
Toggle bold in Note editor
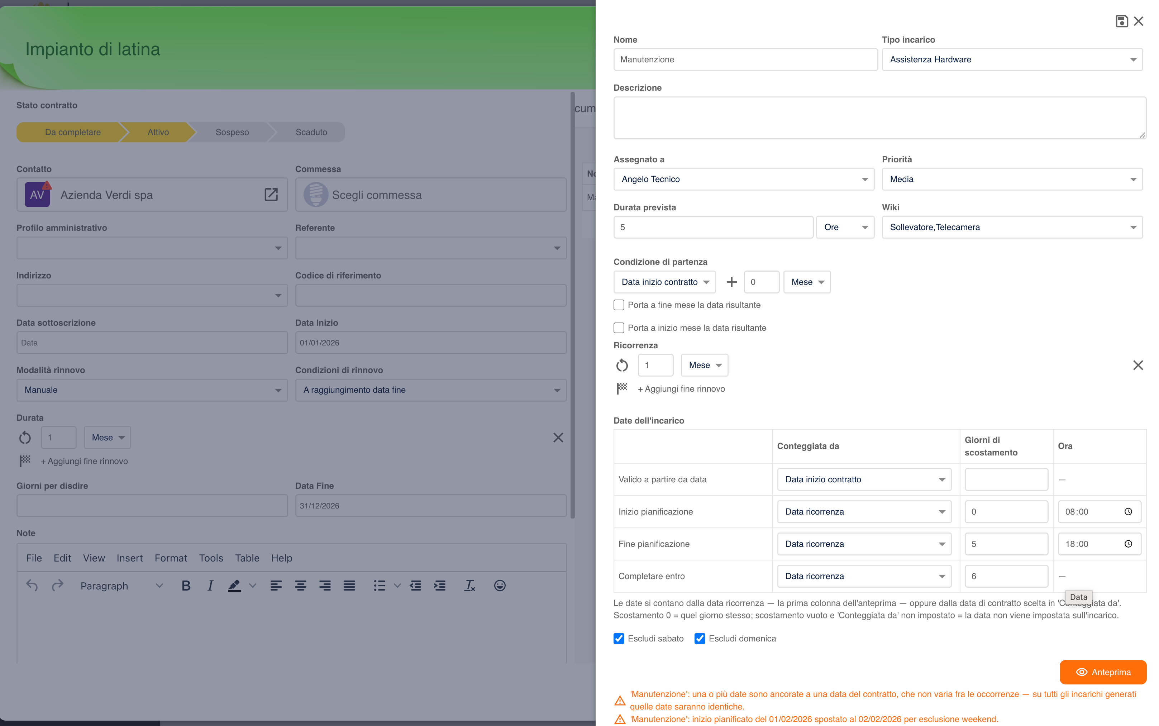(186, 585)
